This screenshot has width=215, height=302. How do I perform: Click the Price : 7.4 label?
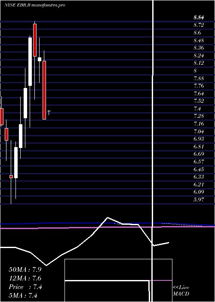(25, 287)
